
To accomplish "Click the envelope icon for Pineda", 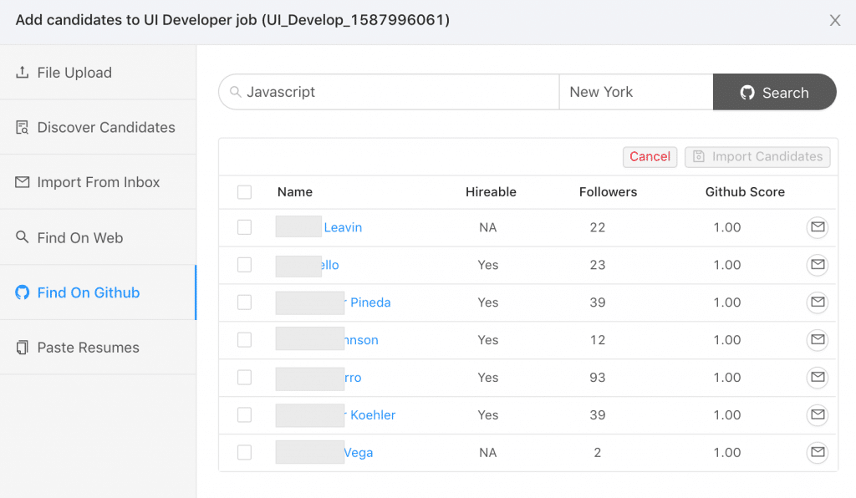I will pos(817,302).
